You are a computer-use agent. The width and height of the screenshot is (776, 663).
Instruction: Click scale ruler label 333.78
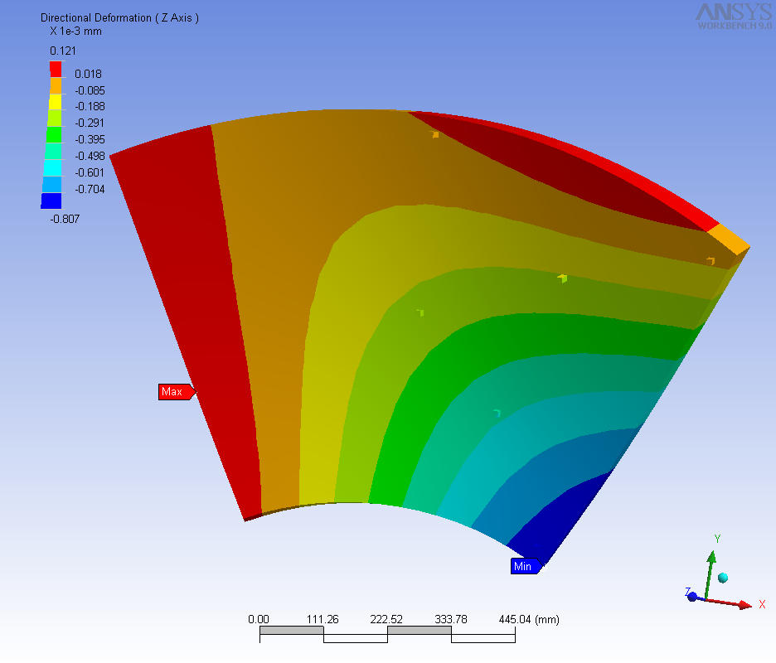click(451, 619)
